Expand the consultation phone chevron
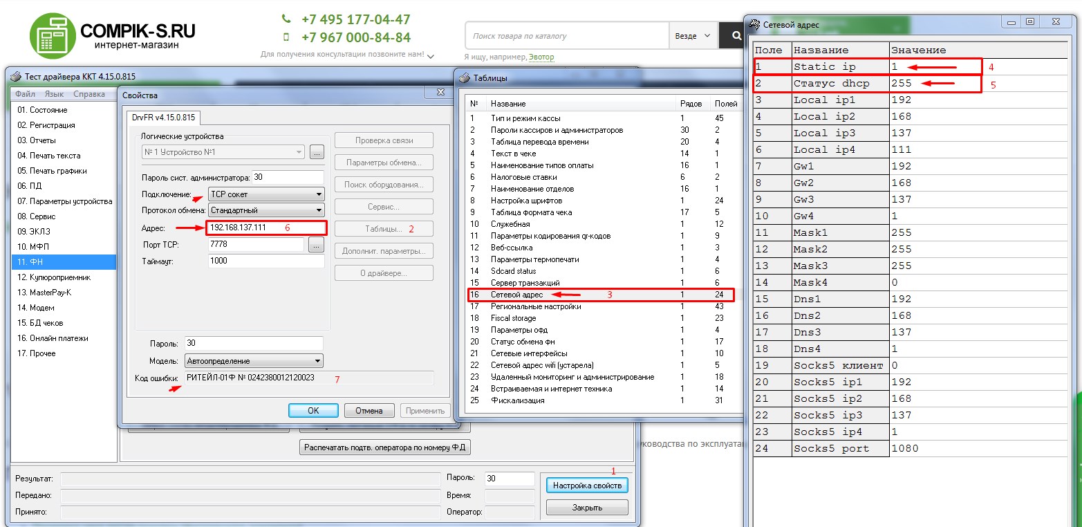Screen dimensions: 1082x527 coord(431,55)
